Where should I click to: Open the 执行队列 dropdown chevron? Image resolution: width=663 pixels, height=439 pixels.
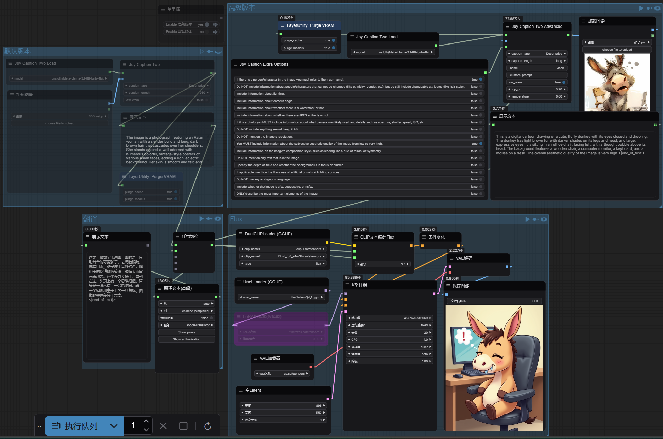[x=114, y=426]
